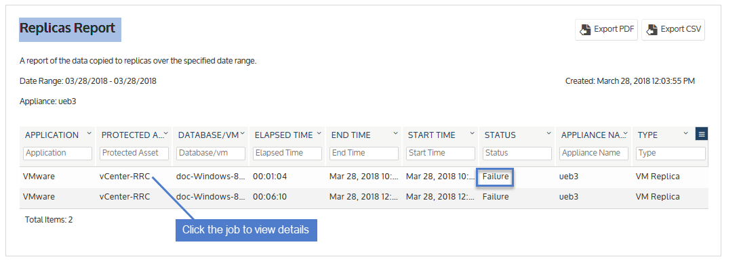This screenshot has height=276, width=741.
Task: Expand the APPLICATION column dropdown arrow
Action: click(89, 133)
